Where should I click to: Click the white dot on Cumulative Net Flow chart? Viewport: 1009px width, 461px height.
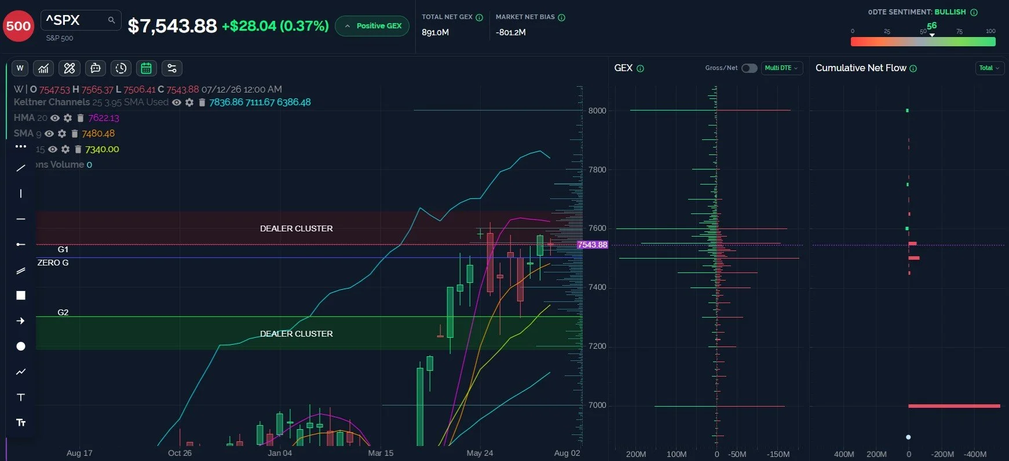908,437
